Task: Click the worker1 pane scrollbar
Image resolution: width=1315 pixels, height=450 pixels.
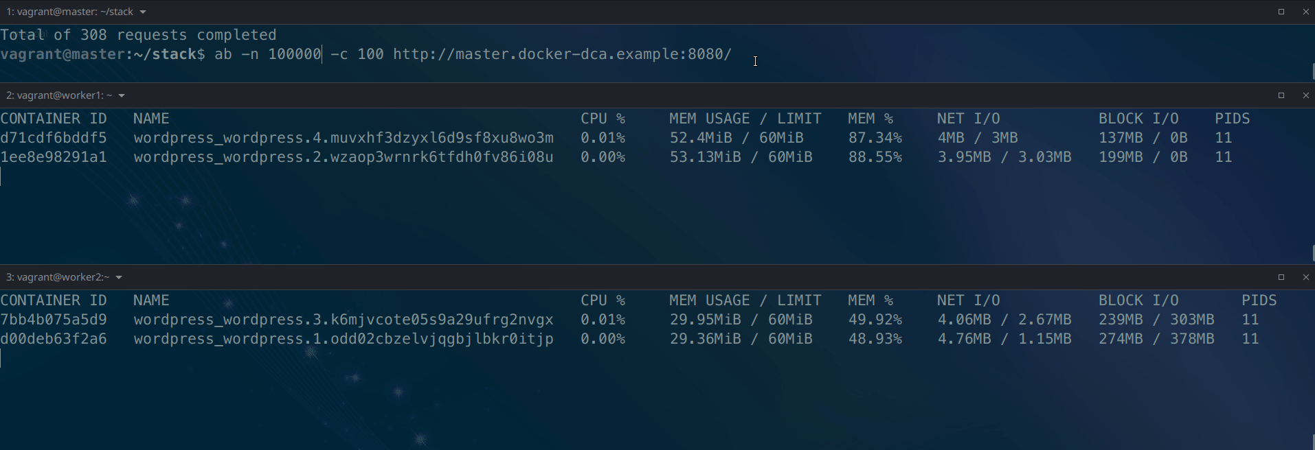Action: tap(1312, 252)
